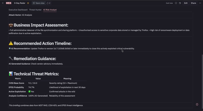Screen dimensions: 203x111
Task: Click the Technical Threat Metrics heading
Action: pos(36,74)
